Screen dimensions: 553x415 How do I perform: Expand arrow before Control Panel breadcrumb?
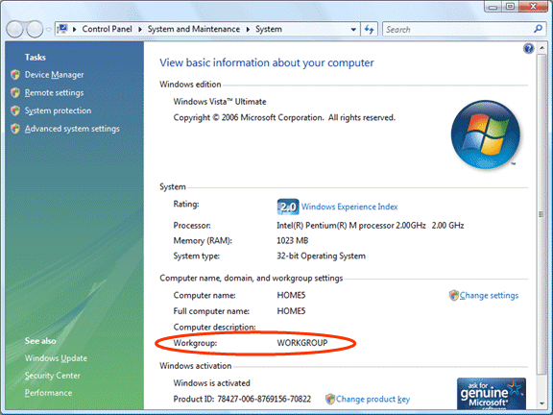click(x=75, y=29)
